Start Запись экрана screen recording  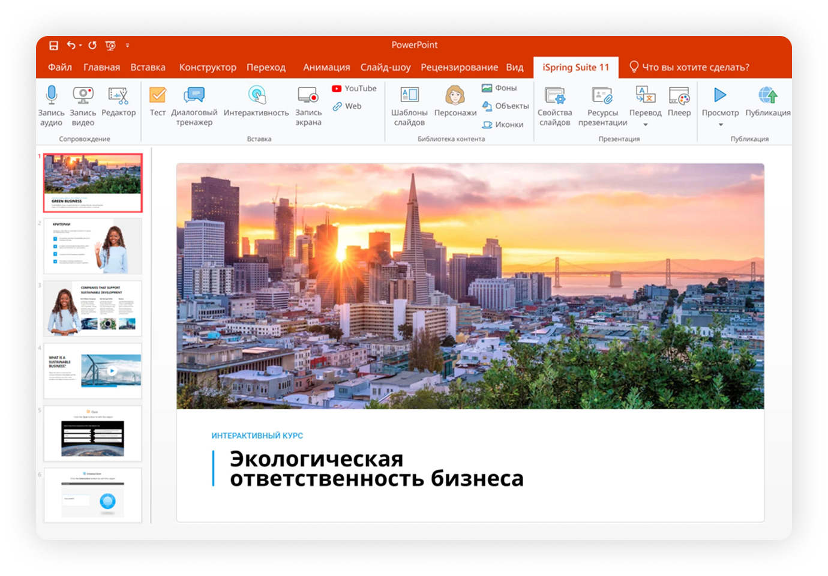[308, 95]
